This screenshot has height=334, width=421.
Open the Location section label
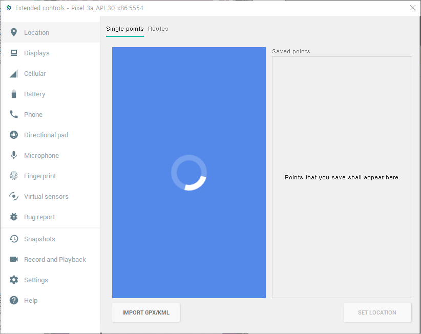36,32
